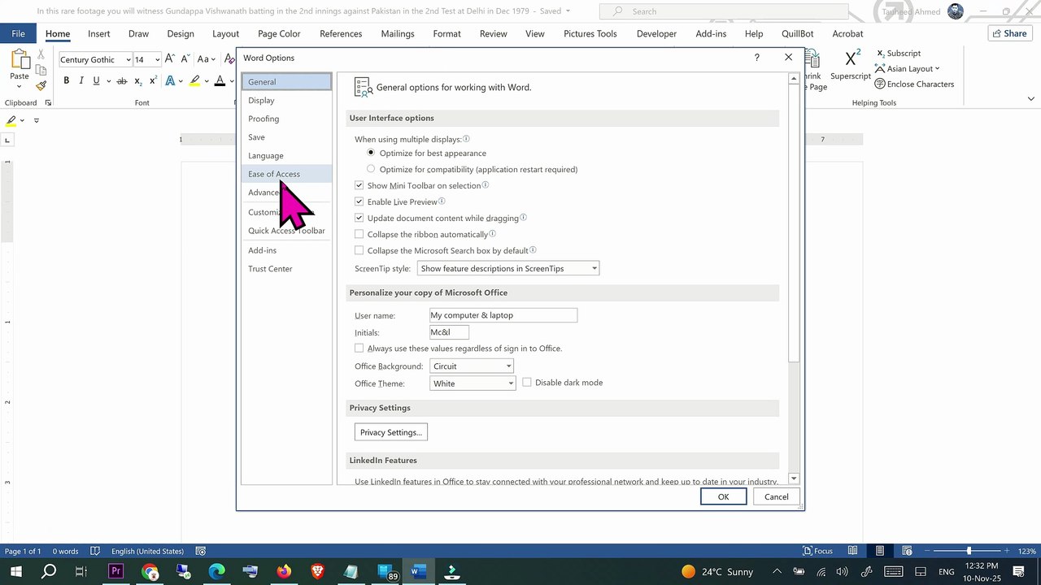Viewport: 1041px width, 585px height.
Task: Open the ScreenTip style dropdown
Action: (x=508, y=268)
